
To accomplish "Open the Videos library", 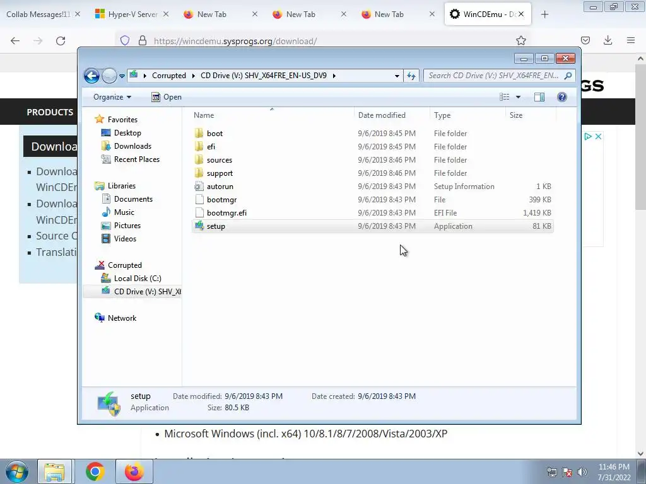I will [x=125, y=239].
